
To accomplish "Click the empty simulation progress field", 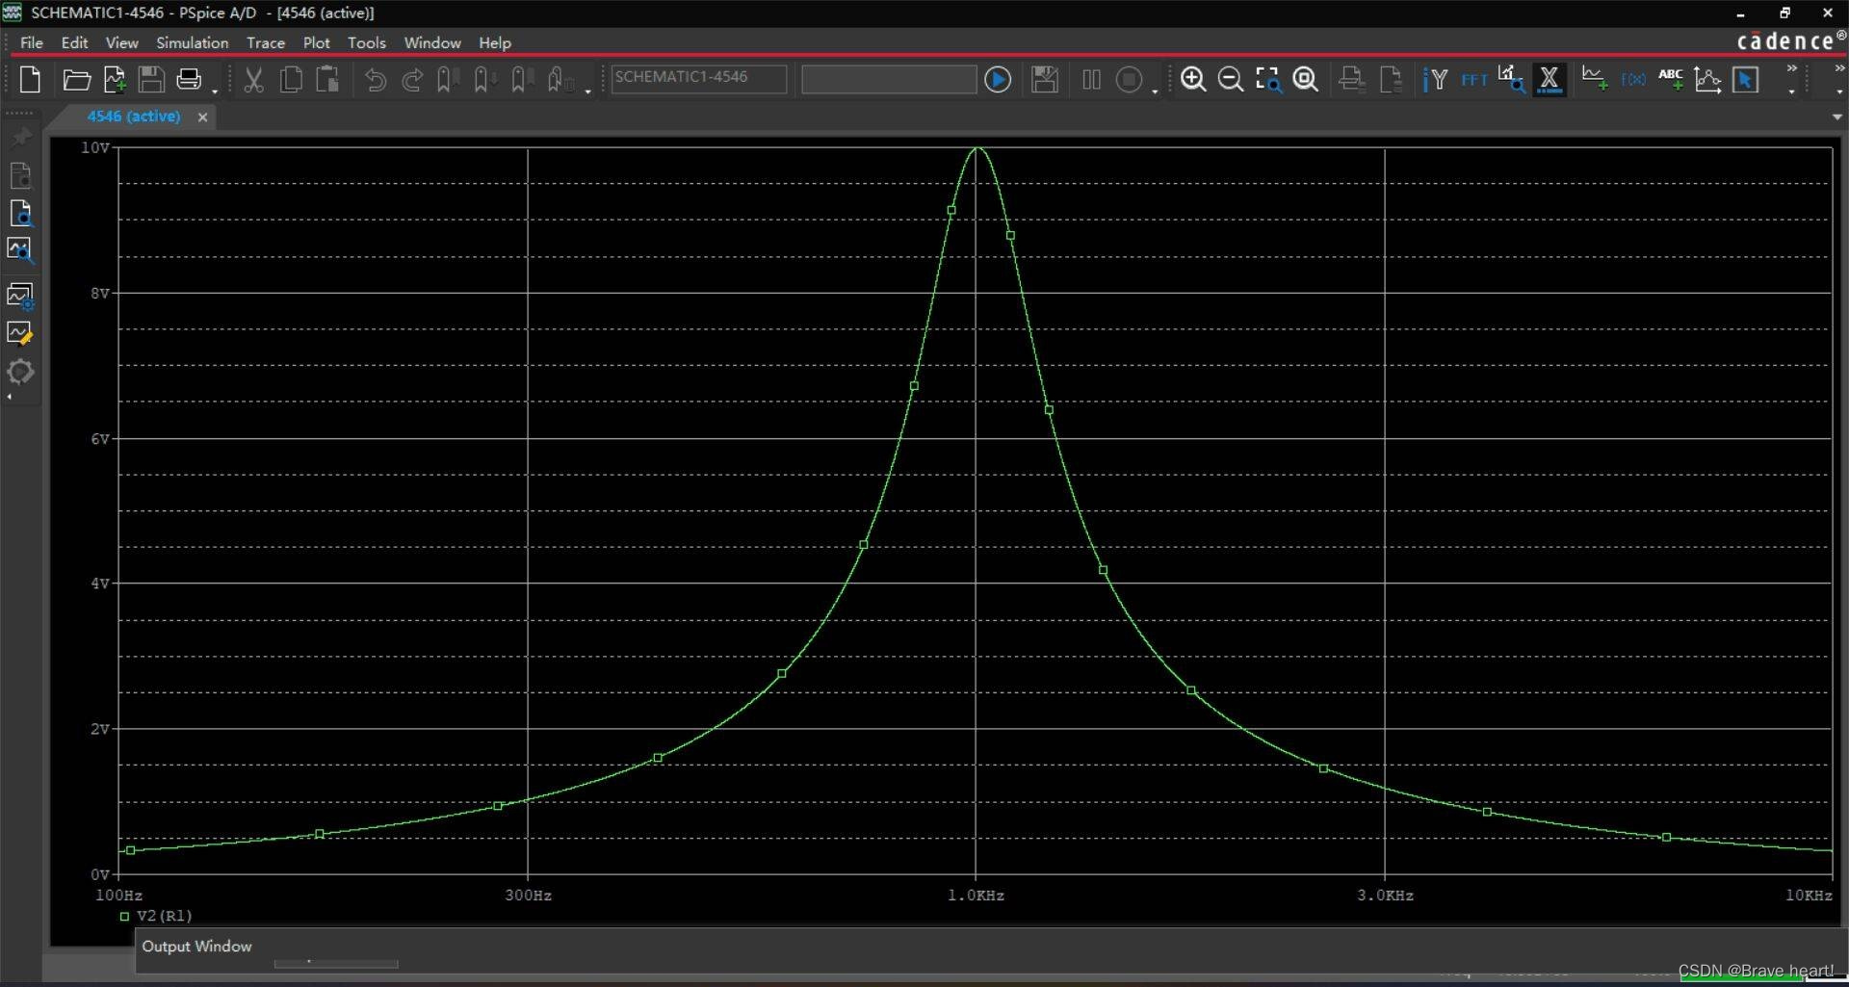I will tap(889, 79).
